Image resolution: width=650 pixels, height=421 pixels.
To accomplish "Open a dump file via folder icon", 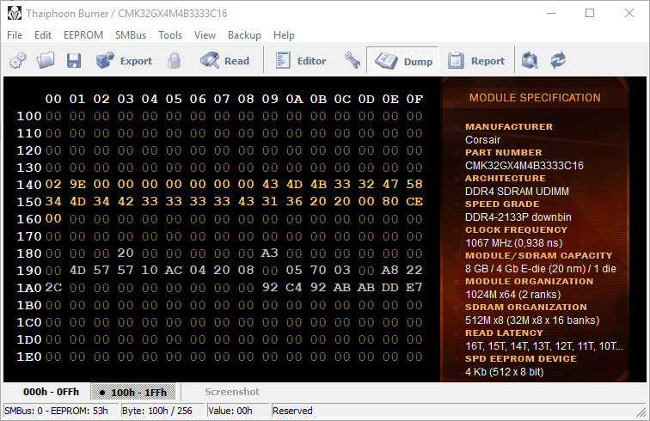I will 46,61.
